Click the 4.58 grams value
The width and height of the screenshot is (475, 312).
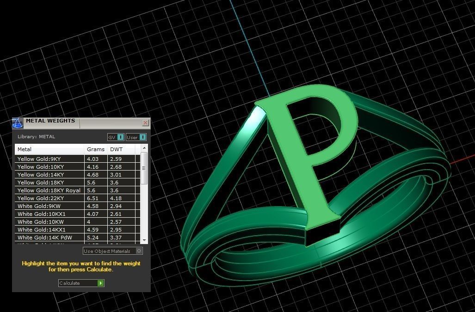pos(93,206)
